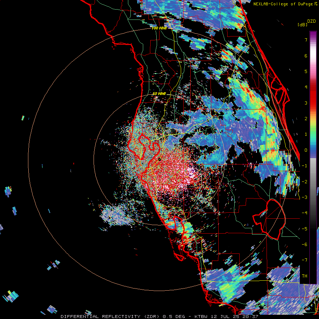The height and width of the screenshot is (319, 319).
Task: Click the 12 JUL 25 date stamp
Action: point(225,317)
